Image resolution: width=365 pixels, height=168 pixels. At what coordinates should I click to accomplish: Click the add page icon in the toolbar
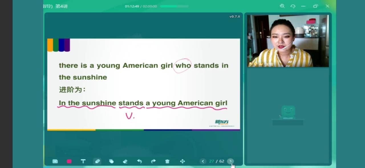pos(55,161)
